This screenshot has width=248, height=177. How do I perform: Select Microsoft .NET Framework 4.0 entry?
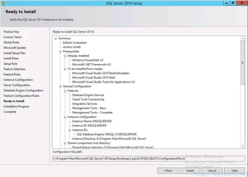click(x=91, y=65)
